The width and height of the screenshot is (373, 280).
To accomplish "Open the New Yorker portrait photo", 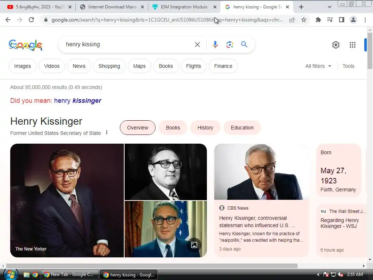I will (x=67, y=200).
